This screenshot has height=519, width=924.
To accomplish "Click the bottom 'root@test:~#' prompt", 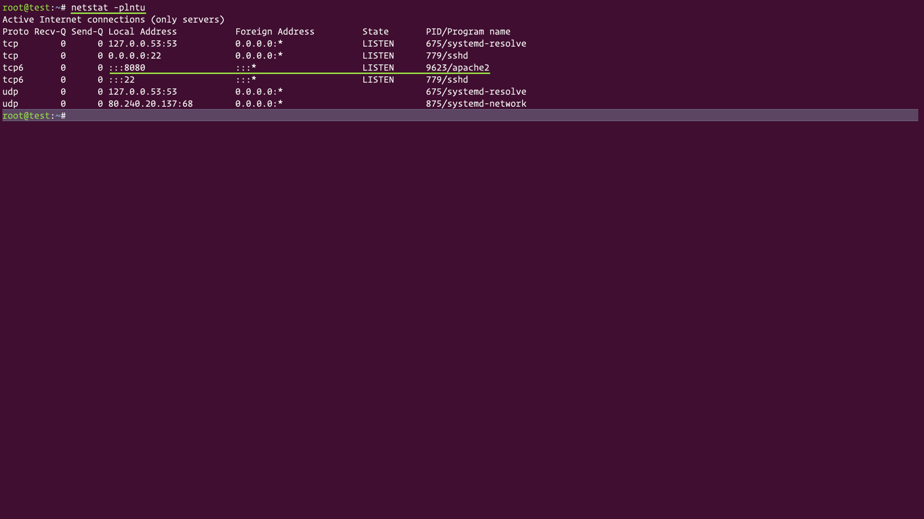I will (34, 116).
